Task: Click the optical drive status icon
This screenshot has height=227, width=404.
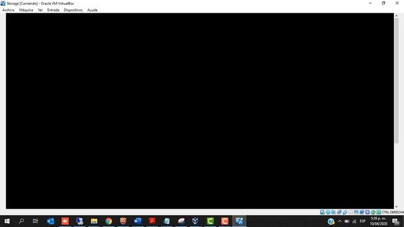Action: pos(328,212)
